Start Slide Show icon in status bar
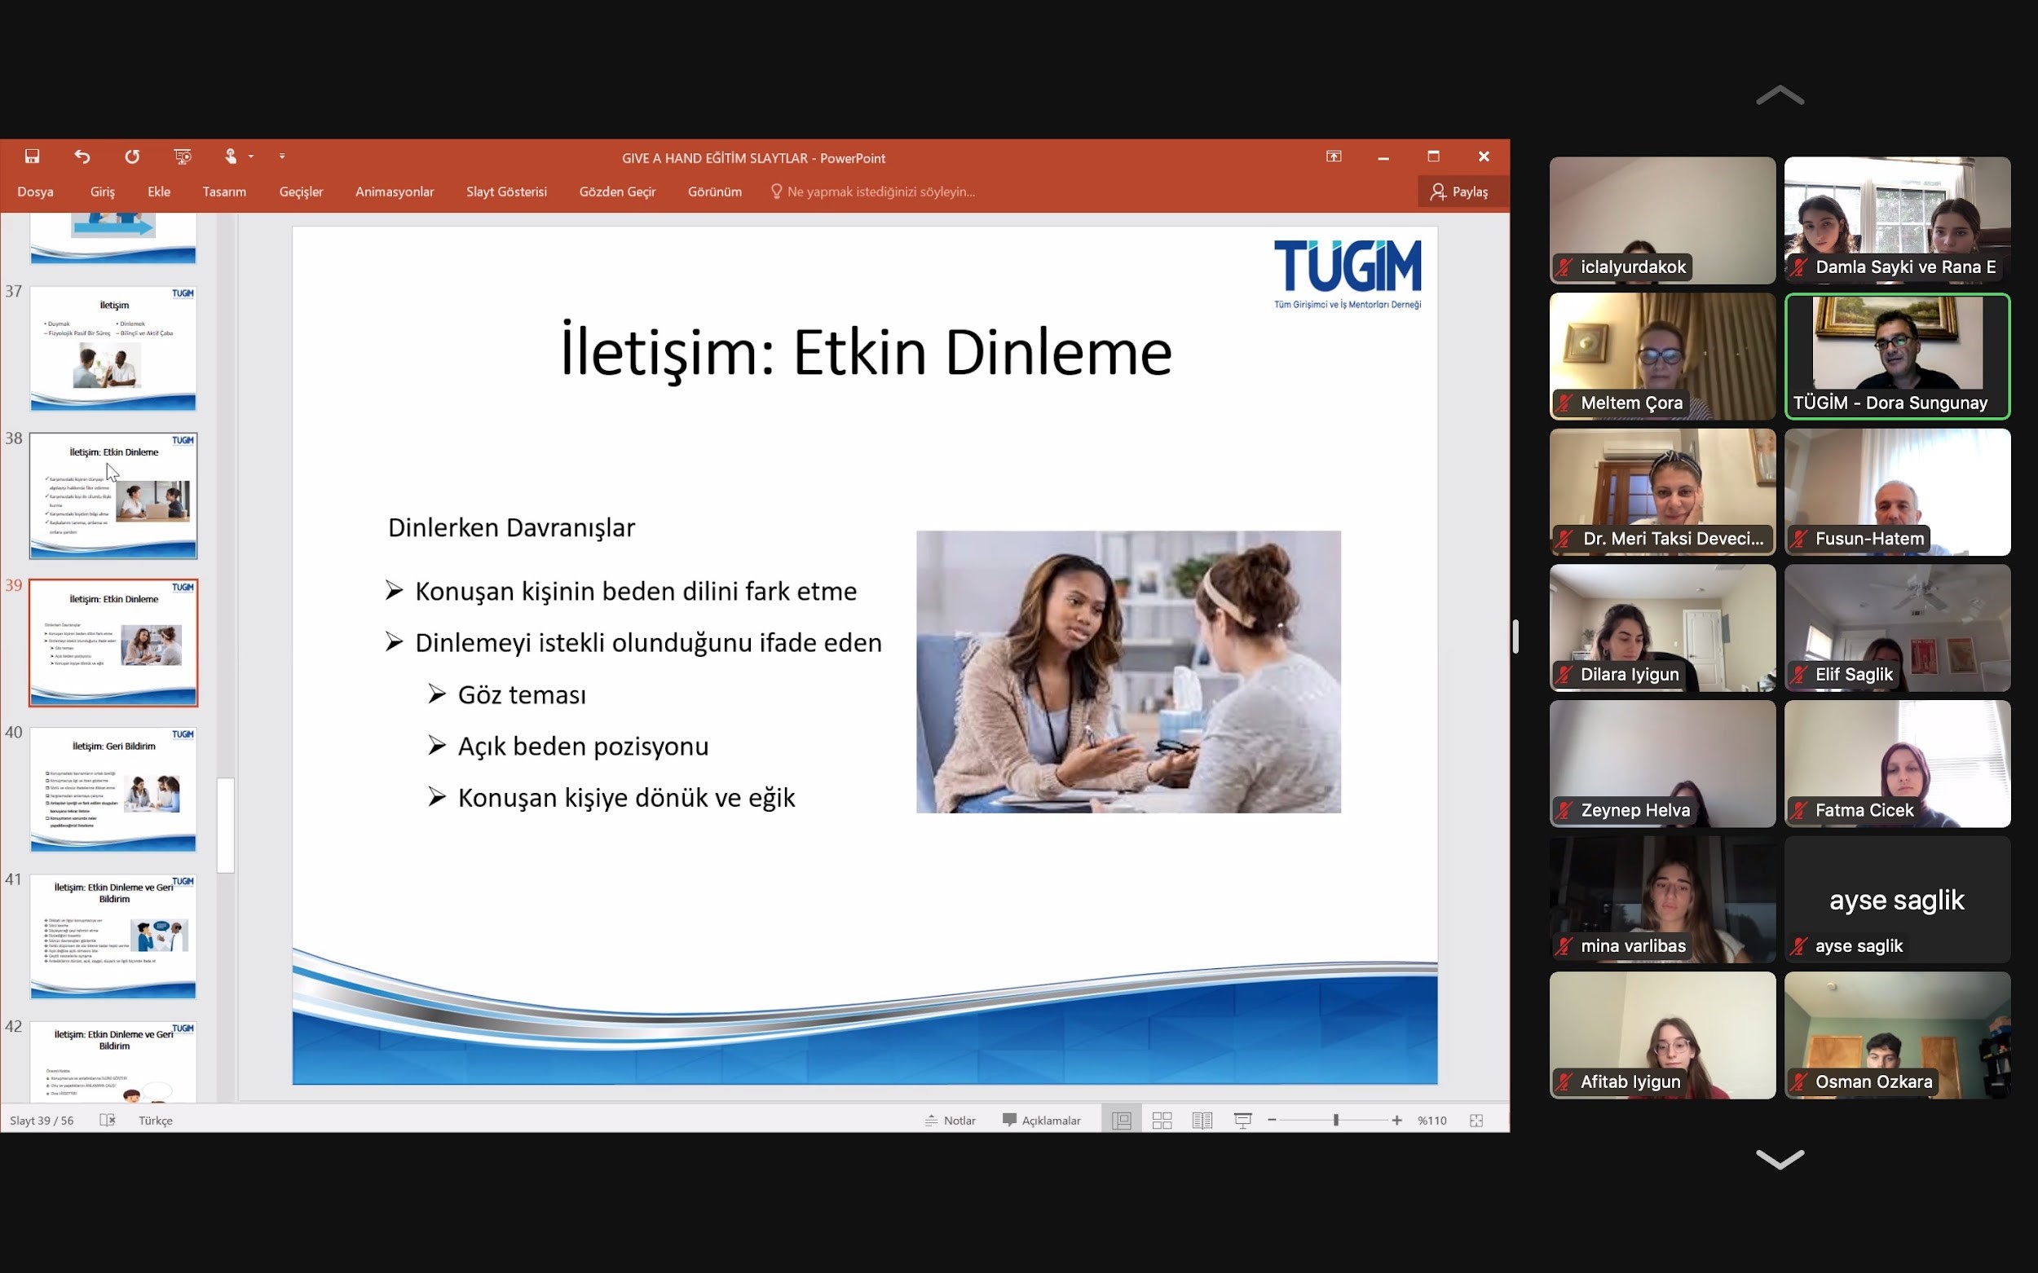Viewport: 2038px width, 1273px height. (x=1242, y=1120)
